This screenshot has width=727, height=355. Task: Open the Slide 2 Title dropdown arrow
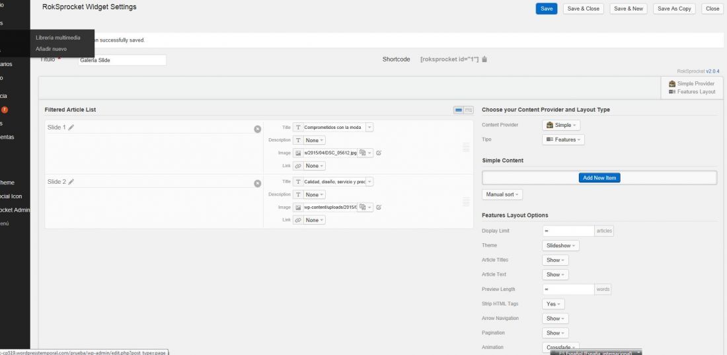coord(369,182)
